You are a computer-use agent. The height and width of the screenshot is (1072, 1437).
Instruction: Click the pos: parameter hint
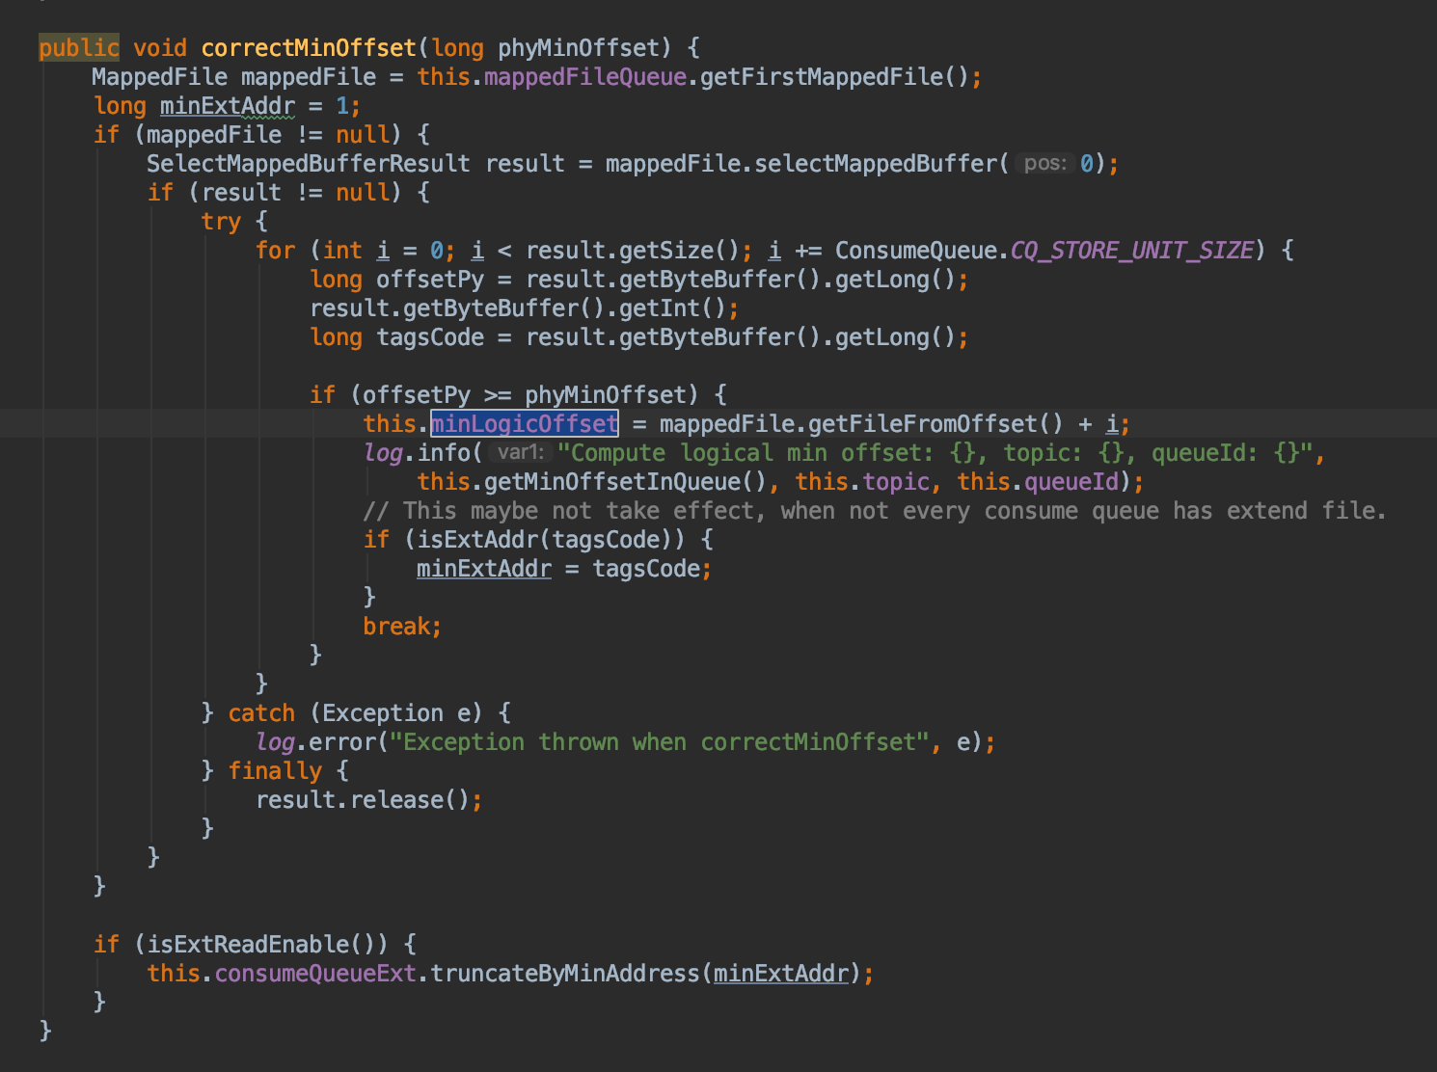[1045, 164]
